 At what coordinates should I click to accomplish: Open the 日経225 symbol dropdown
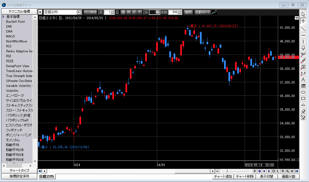(x=79, y=12)
